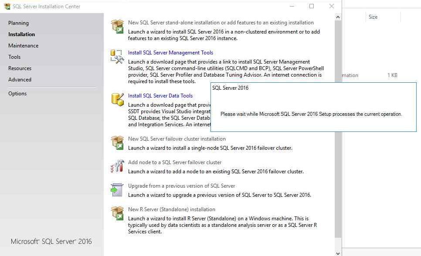
Task: Click the SQL Server Data Tools database icon
Action: click(x=117, y=100)
